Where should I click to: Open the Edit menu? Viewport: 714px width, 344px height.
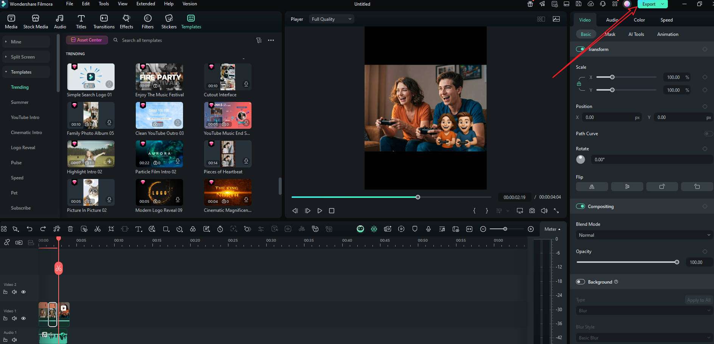click(x=86, y=4)
